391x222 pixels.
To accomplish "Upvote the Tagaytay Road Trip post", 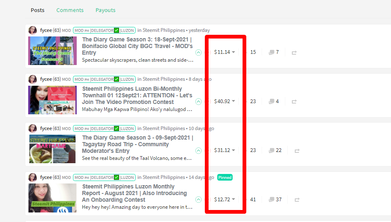I will click(x=199, y=151).
